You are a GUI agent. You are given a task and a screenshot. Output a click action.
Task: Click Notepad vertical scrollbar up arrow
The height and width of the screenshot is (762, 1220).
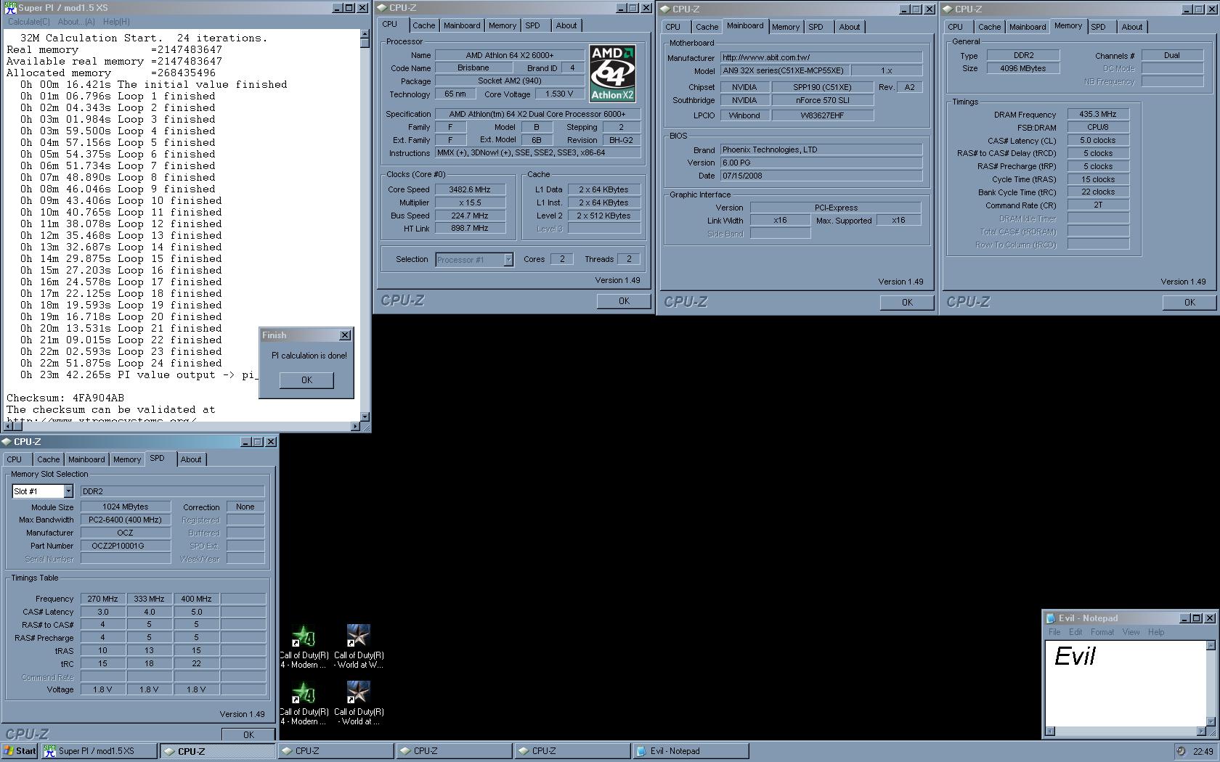tap(1211, 645)
